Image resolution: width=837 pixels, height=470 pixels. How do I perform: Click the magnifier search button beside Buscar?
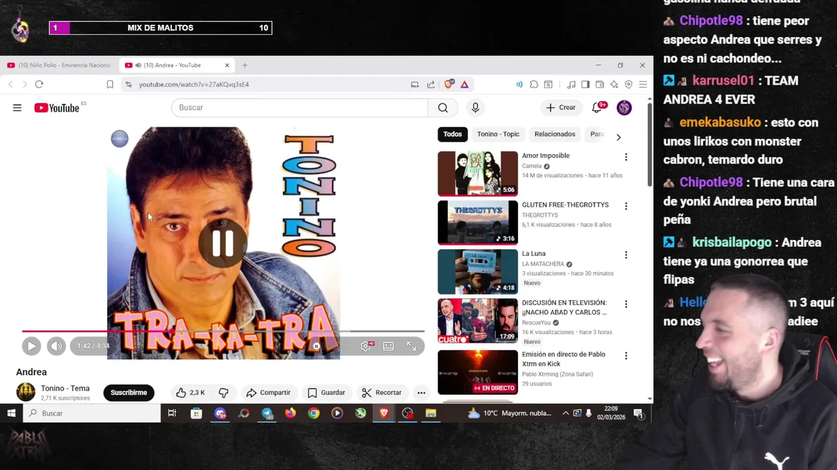[x=443, y=108]
